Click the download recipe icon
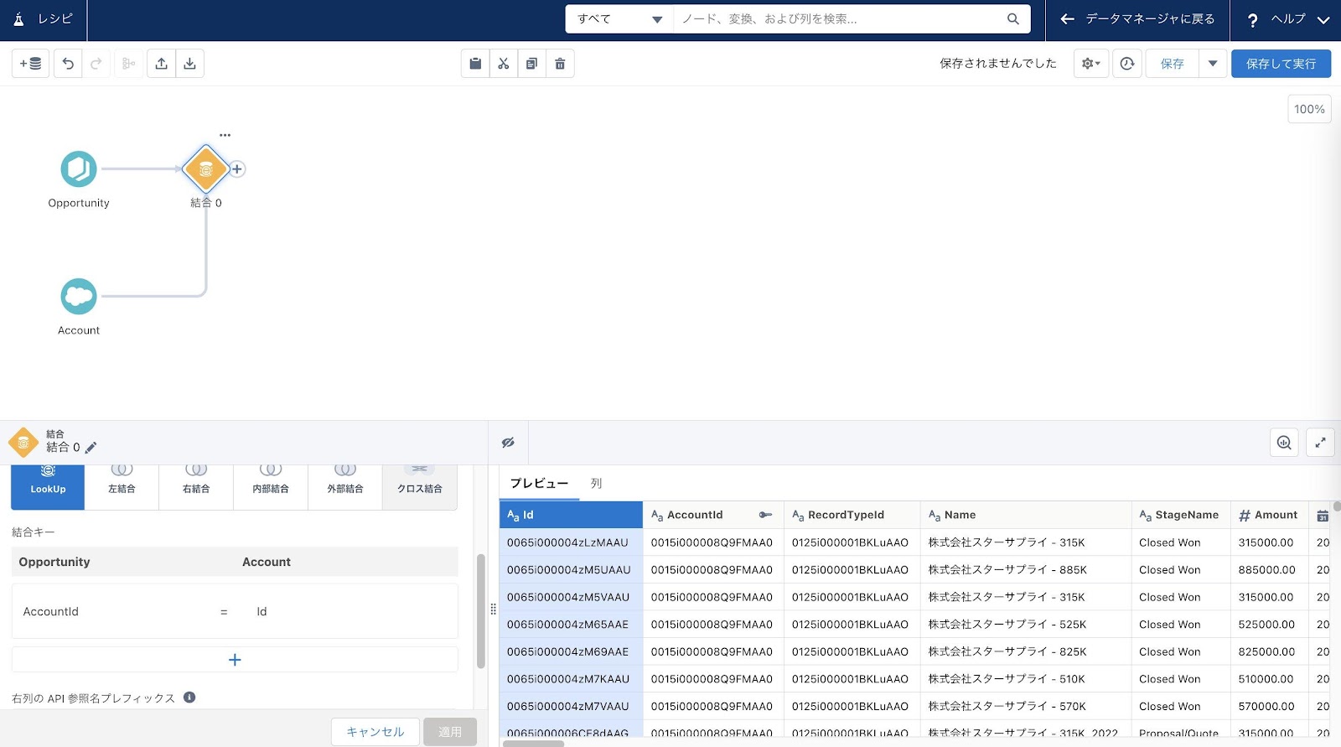 [x=190, y=64]
